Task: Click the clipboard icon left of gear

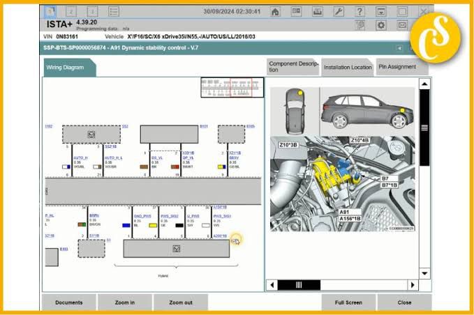Action: tap(360, 25)
